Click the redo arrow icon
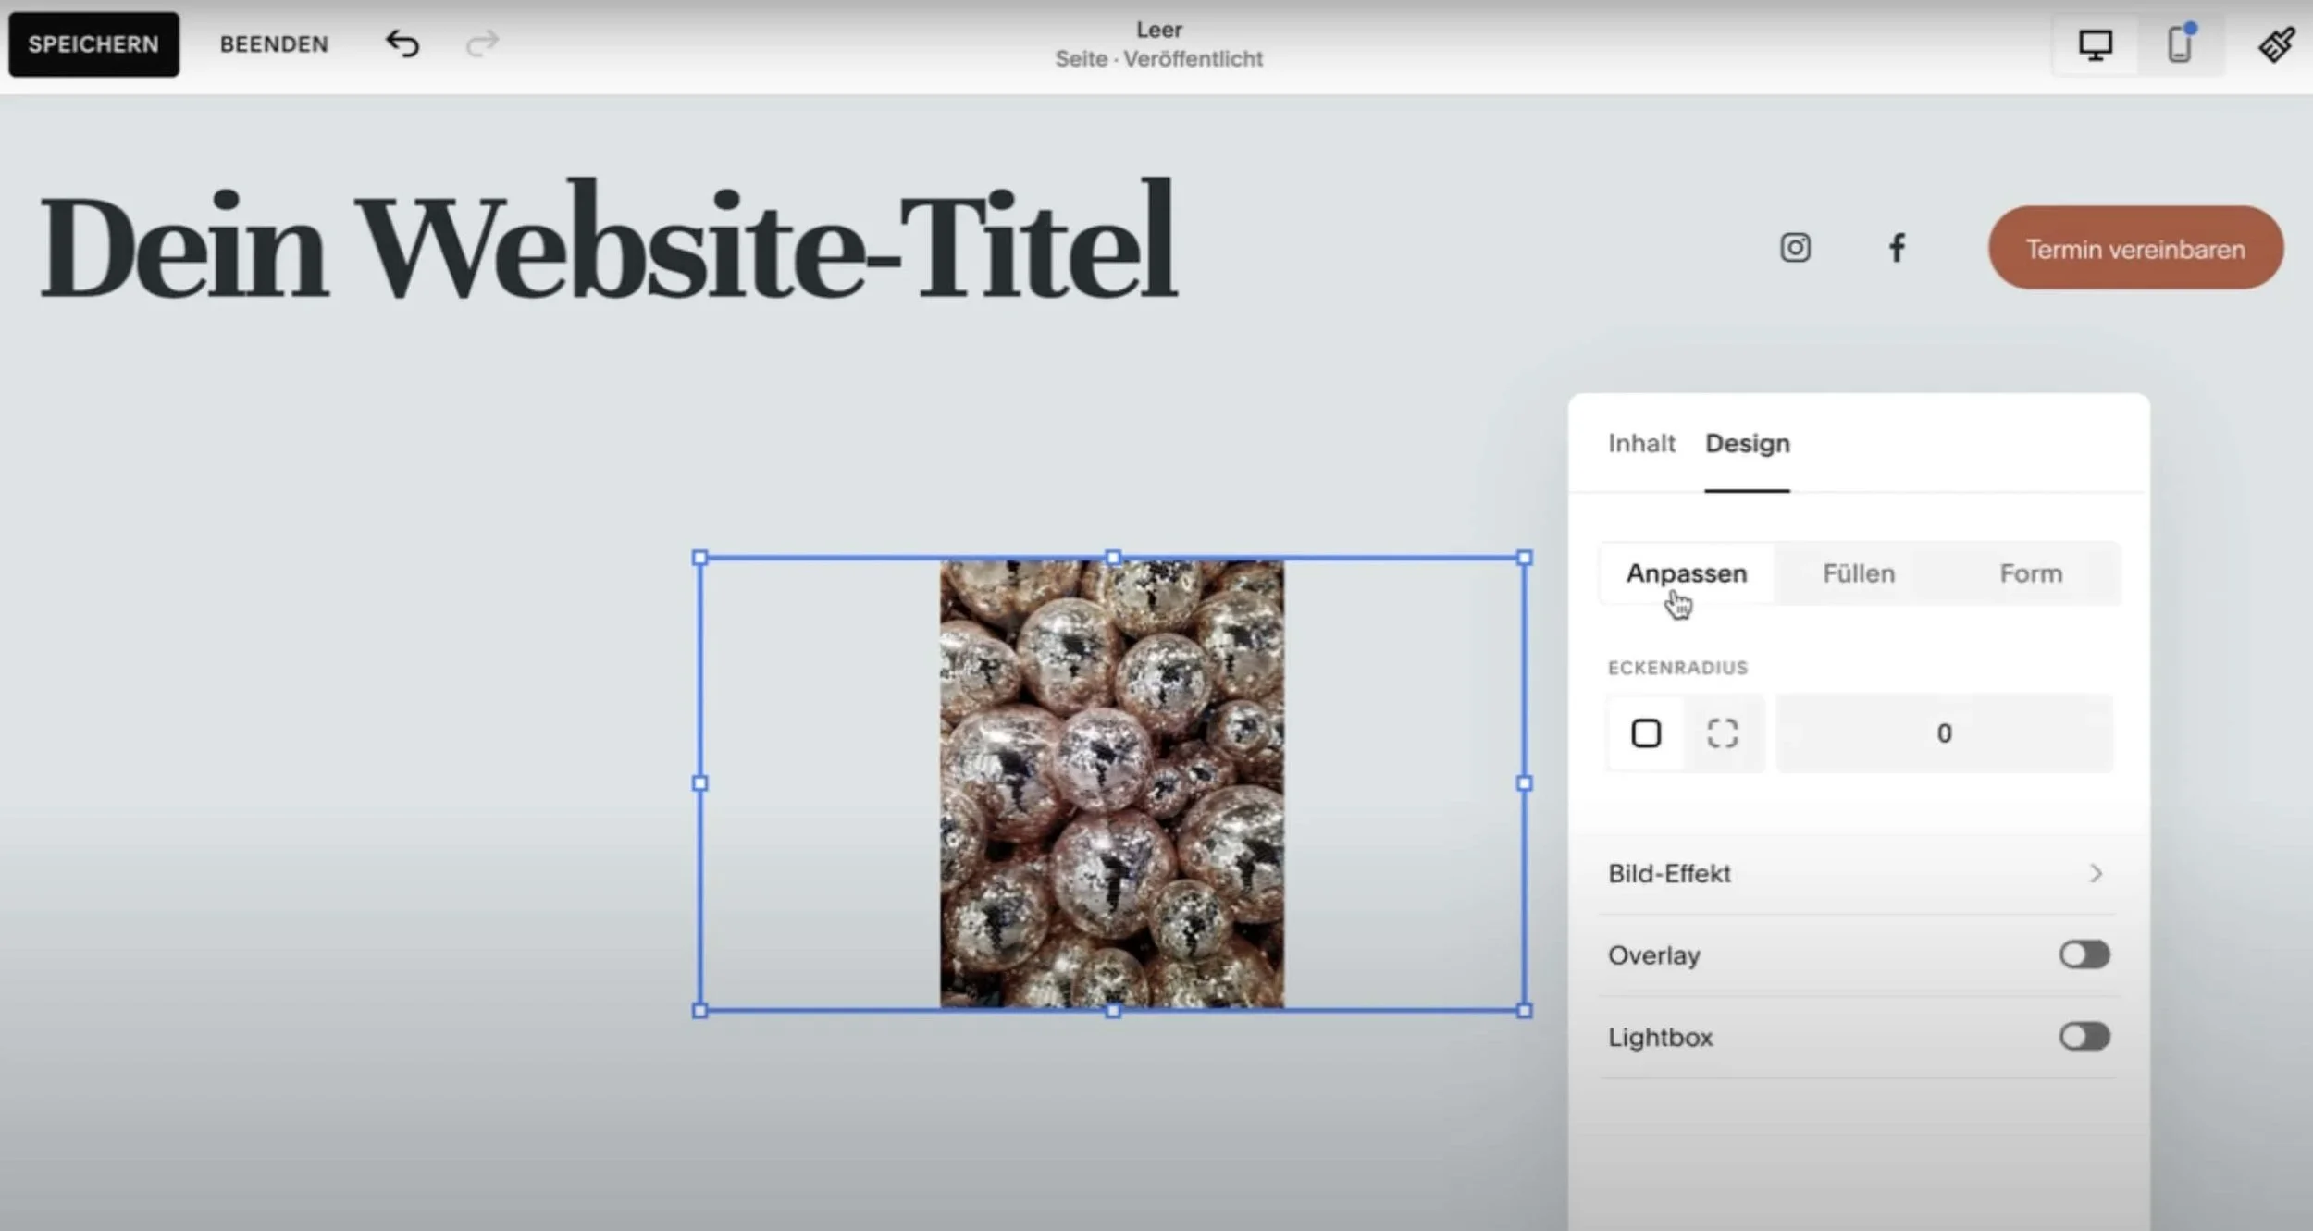 [482, 43]
